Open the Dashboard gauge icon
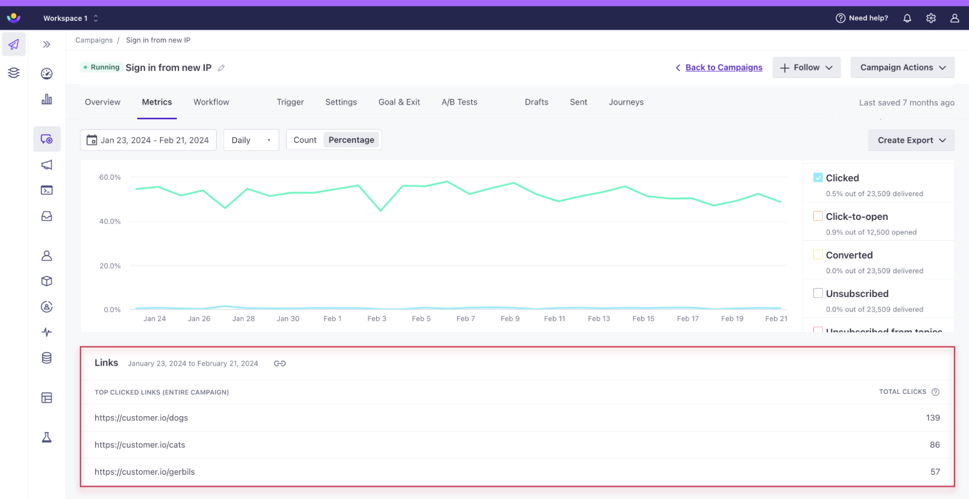The height and width of the screenshot is (499, 969). (47, 74)
